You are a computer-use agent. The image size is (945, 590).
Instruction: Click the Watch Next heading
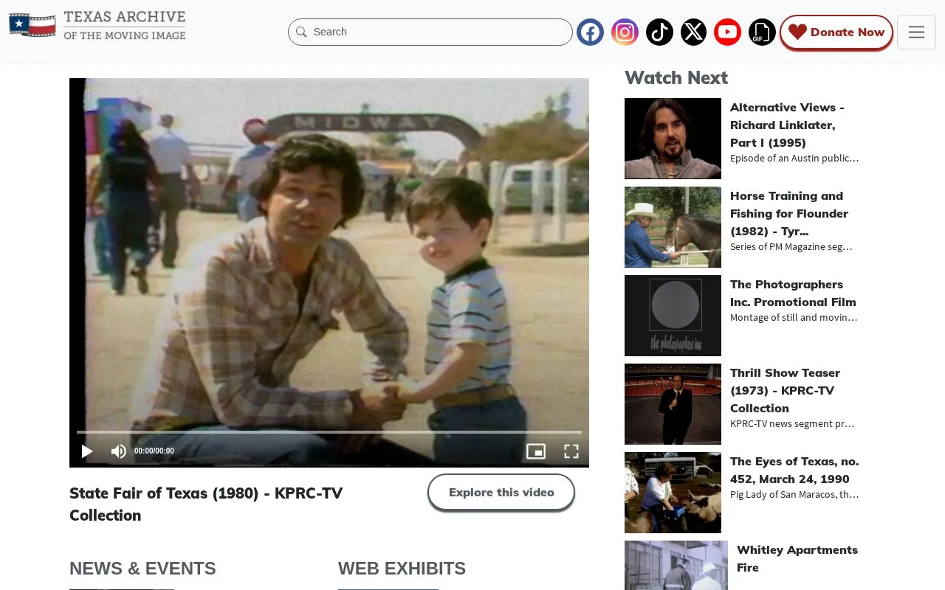tap(676, 77)
